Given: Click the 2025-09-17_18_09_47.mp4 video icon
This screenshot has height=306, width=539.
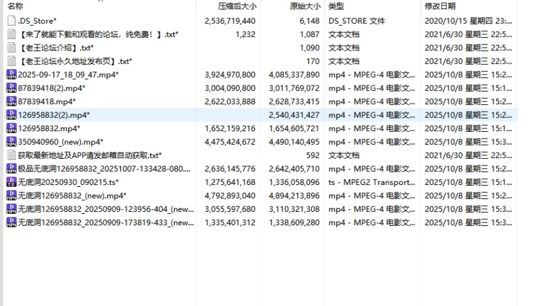Looking at the screenshot, I should 11,75.
